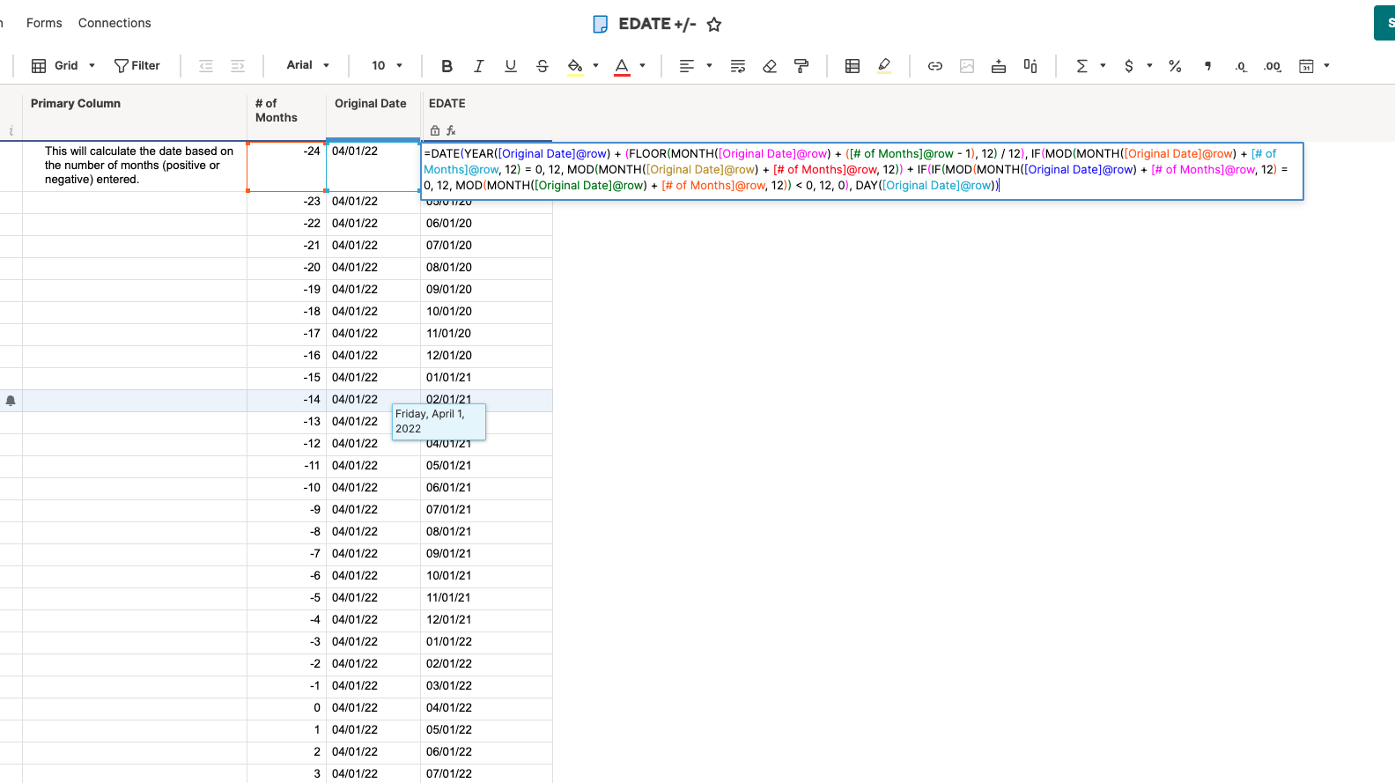Click the lock icon in EDATE header

[434, 130]
